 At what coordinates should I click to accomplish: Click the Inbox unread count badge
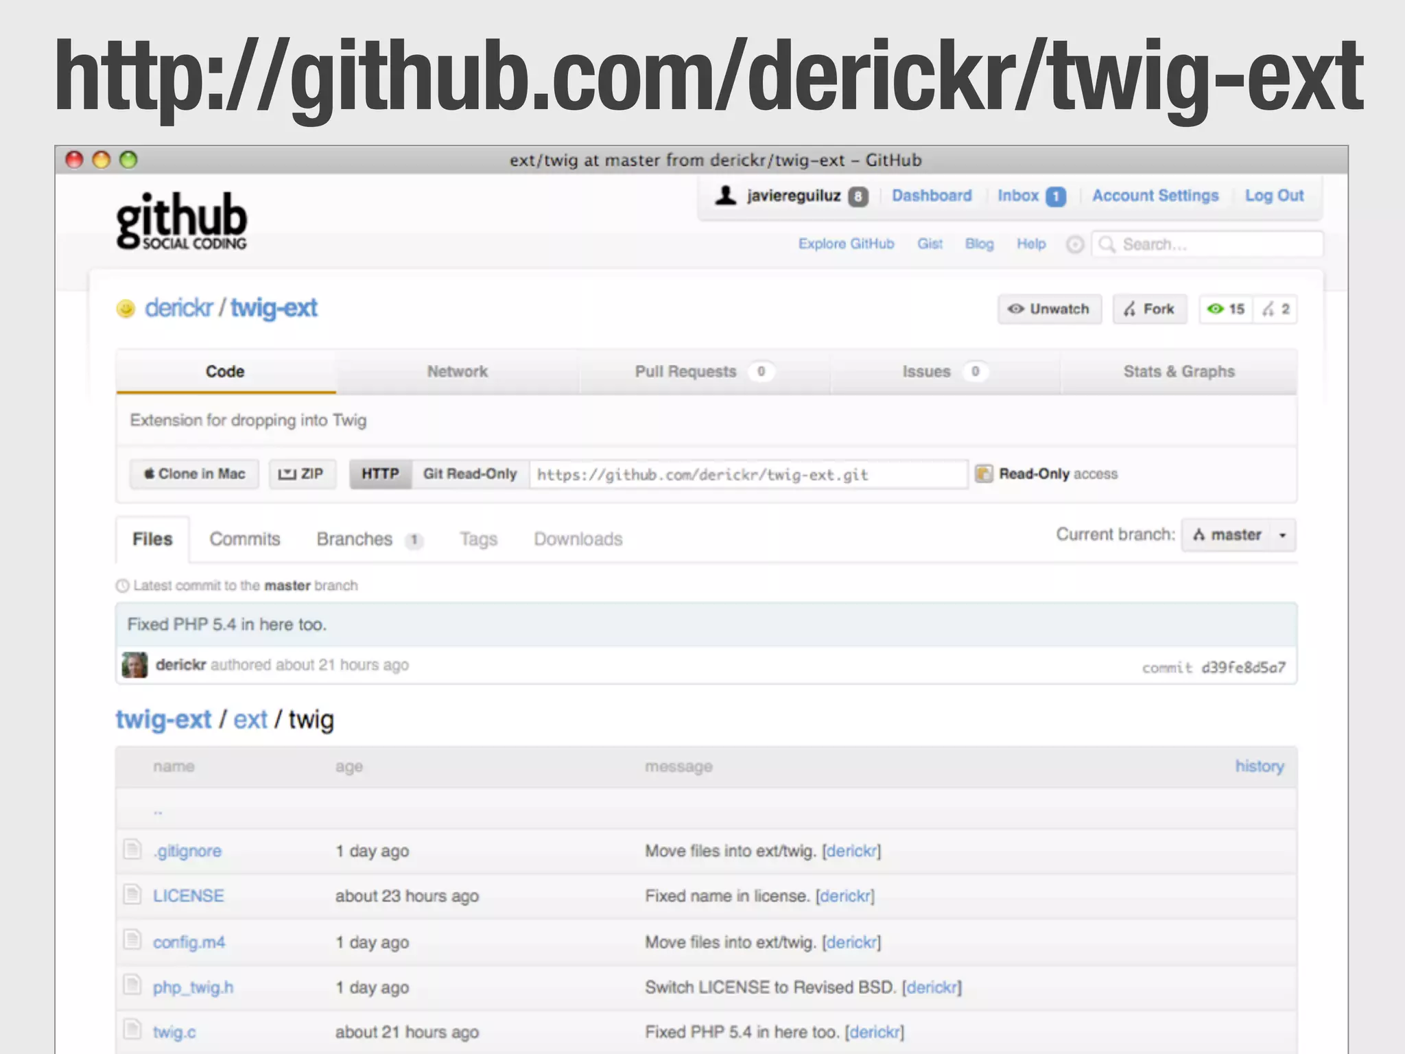[x=1056, y=197]
